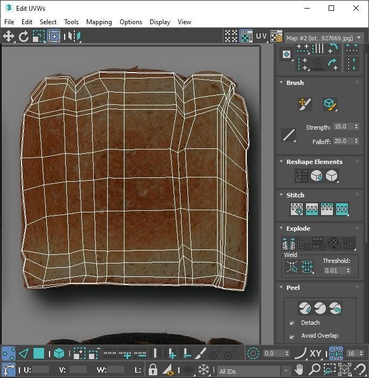Click the brush falloff curve icon

click(289, 135)
